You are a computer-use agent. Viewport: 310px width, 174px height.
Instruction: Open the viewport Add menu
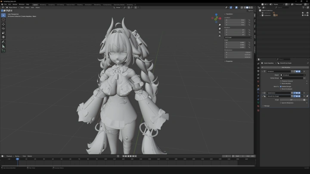tap(32, 7)
